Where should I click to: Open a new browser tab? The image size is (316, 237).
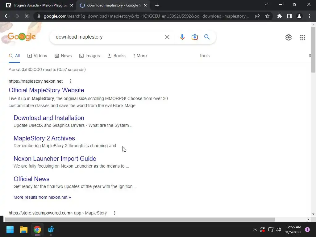click(x=157, y=6)
